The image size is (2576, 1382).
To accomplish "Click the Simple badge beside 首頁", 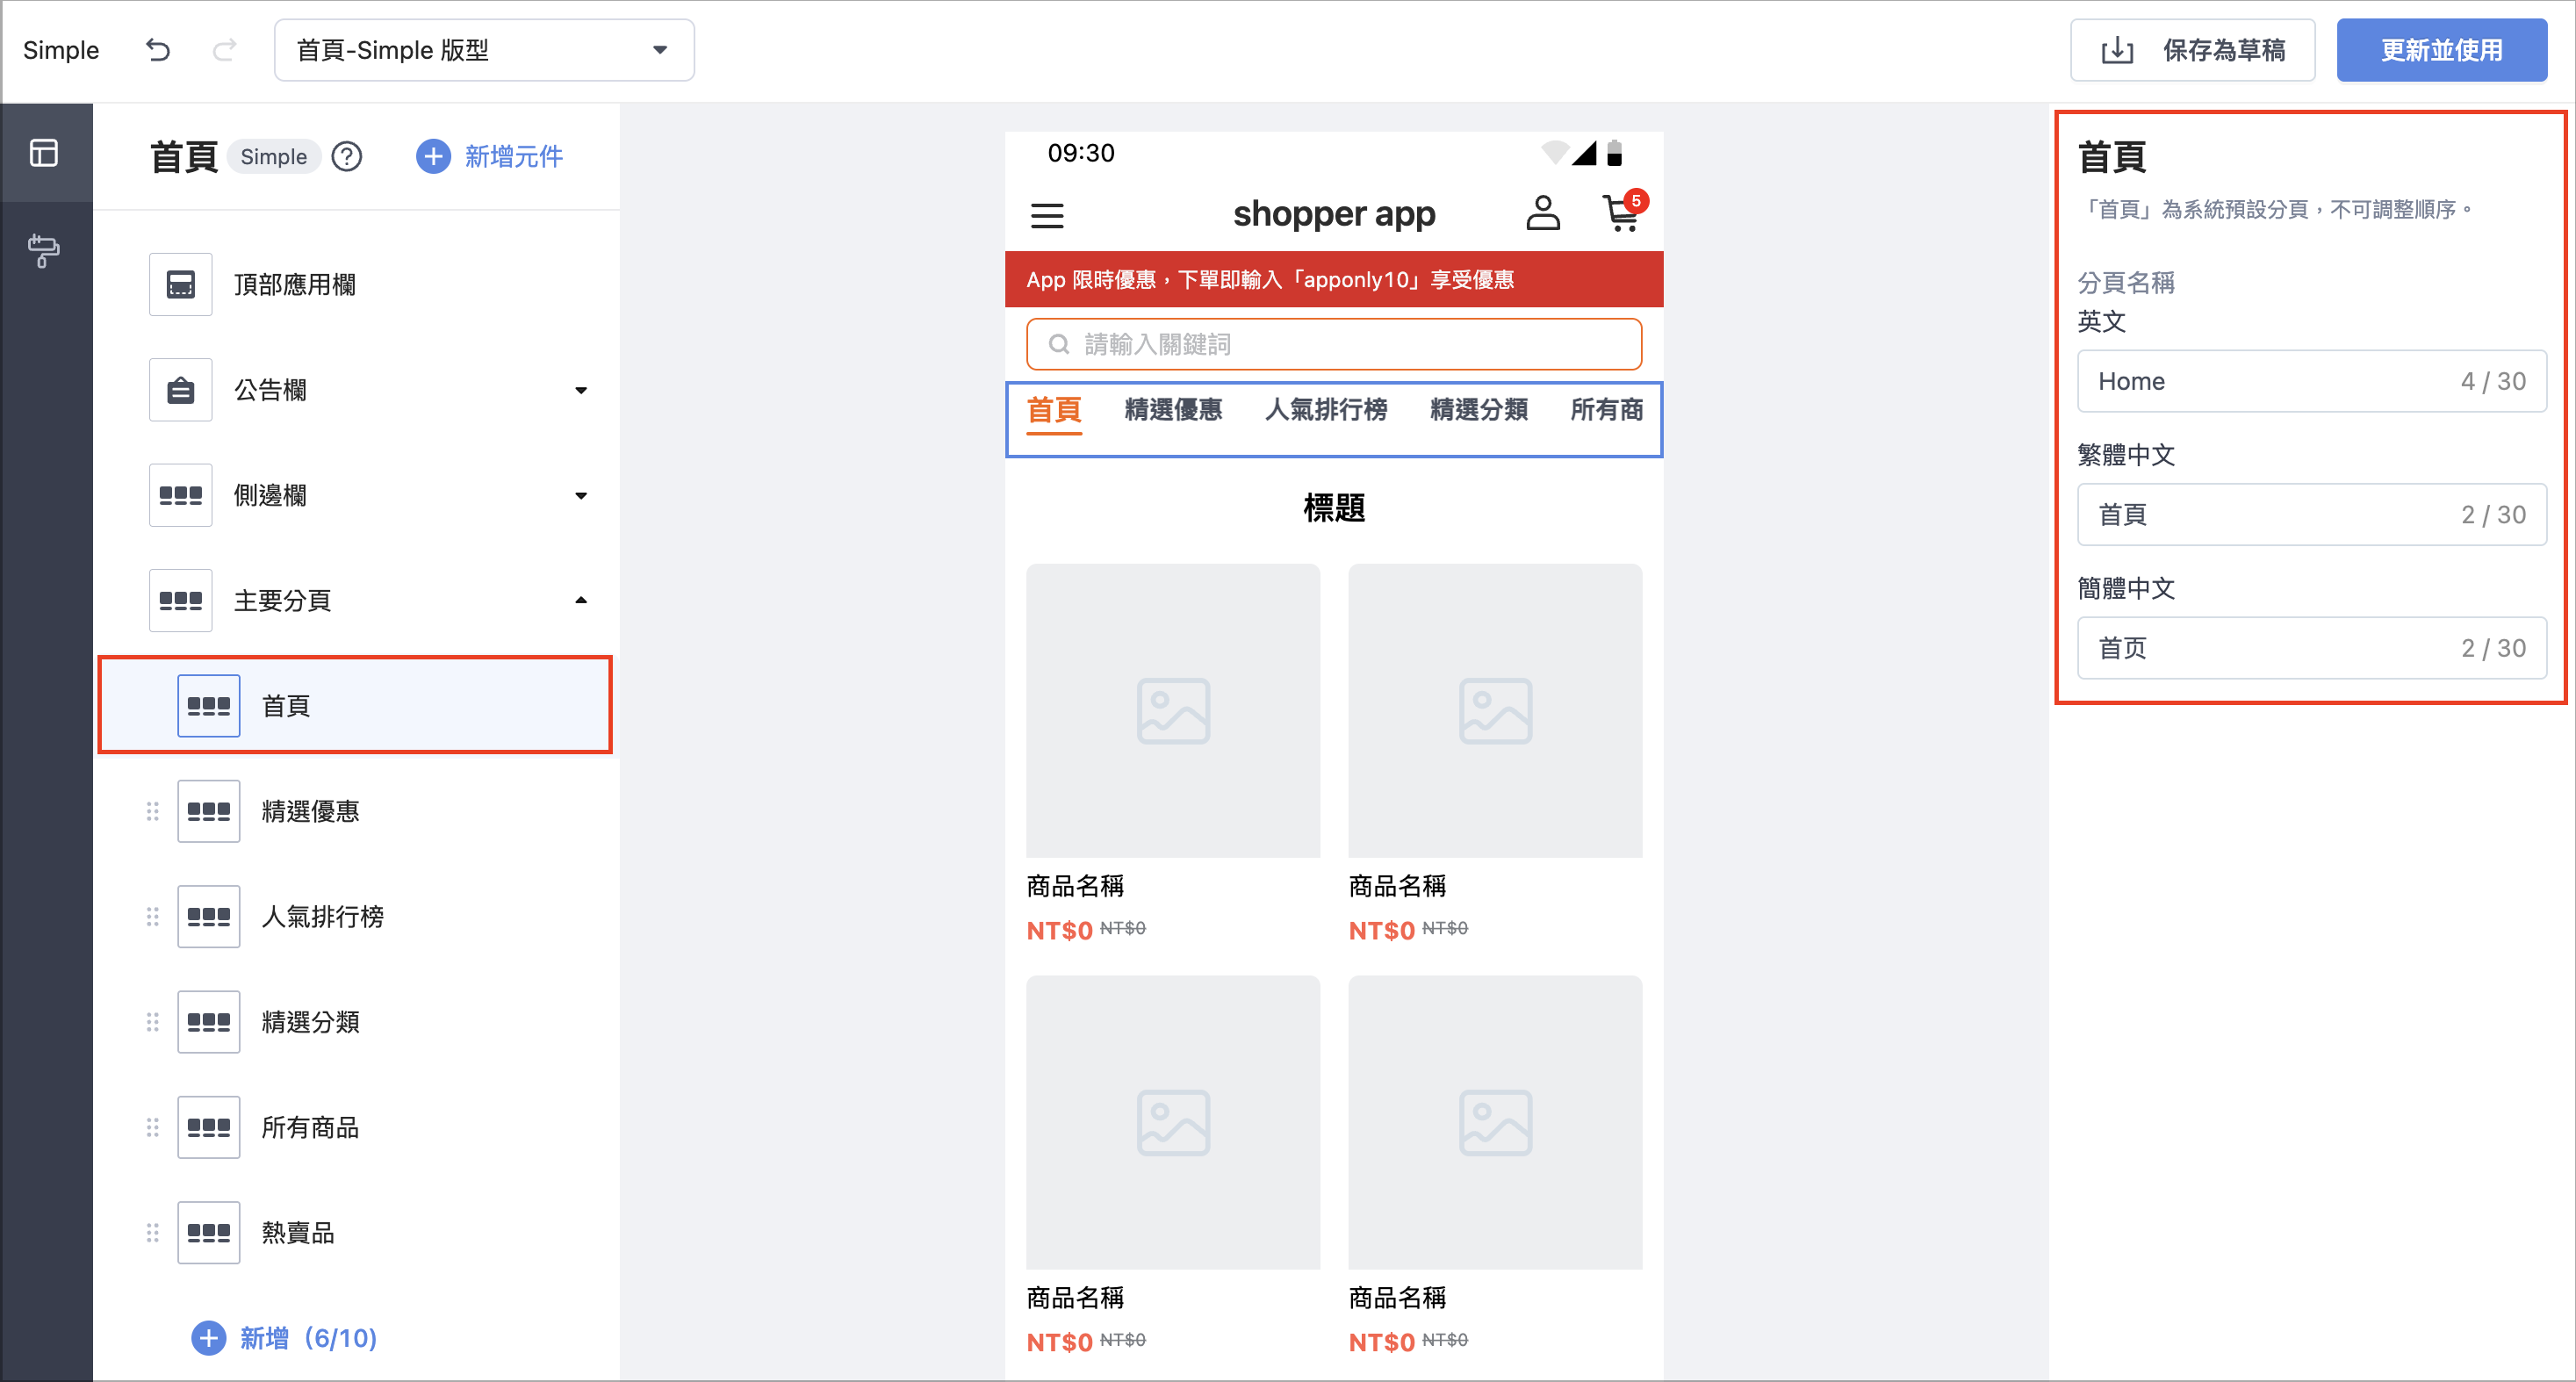I will pos(274,157).
